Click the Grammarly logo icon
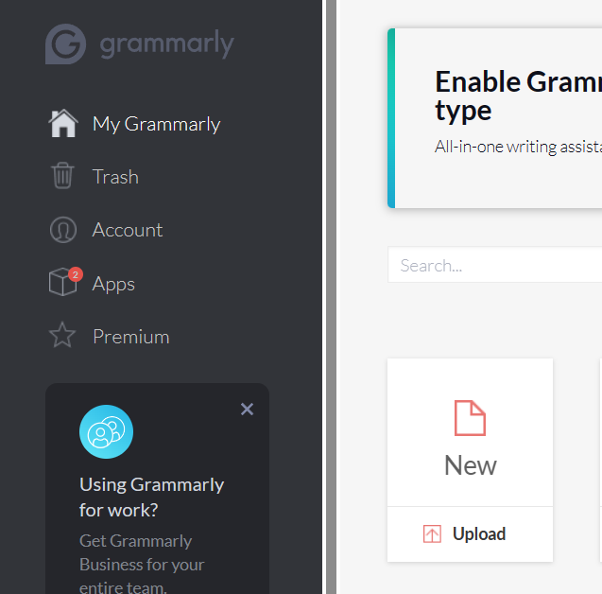The width and height of the screenshot is (602, 594). 65,44
